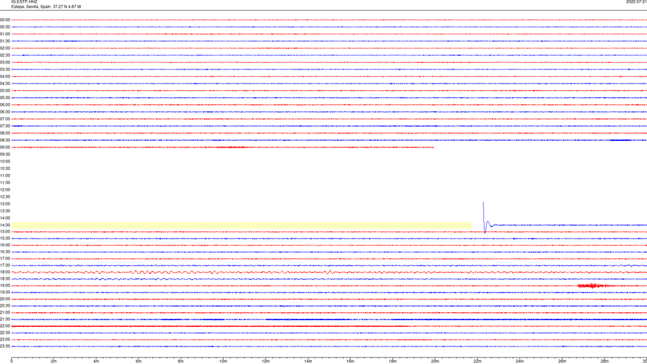Click the 07:00 time label
Viewport: 647px width, 364px height.
click(5, 119)
